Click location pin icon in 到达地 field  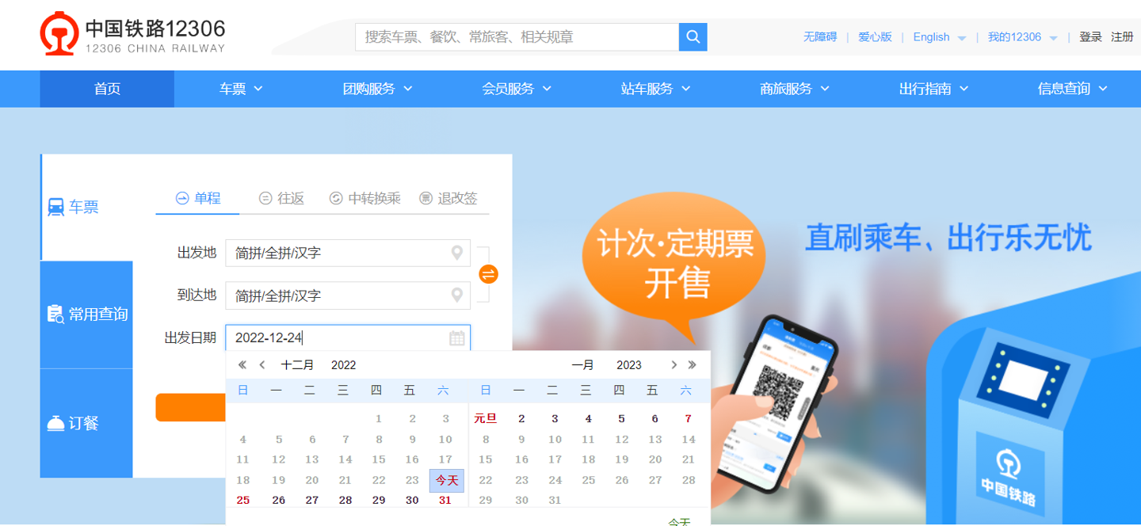[x=457, y=295]
